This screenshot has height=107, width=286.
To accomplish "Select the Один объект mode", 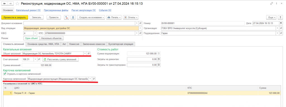I will click(x=31, y=38).
